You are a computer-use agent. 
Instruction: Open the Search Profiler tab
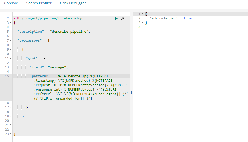coord(39,3)
